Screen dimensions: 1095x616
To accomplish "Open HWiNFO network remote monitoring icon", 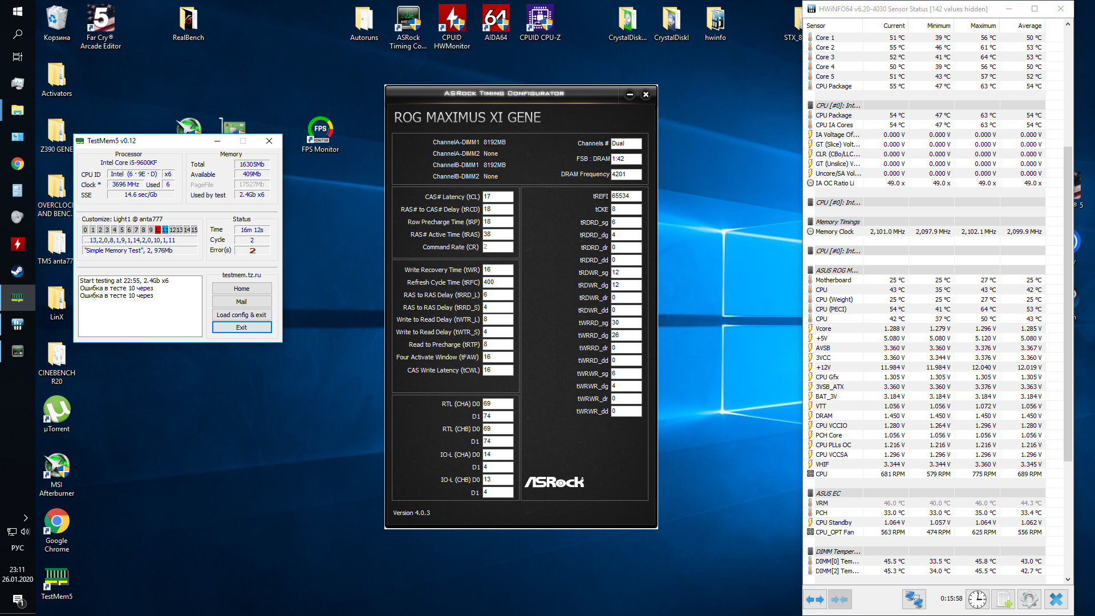I will click(x=914, y=599).
